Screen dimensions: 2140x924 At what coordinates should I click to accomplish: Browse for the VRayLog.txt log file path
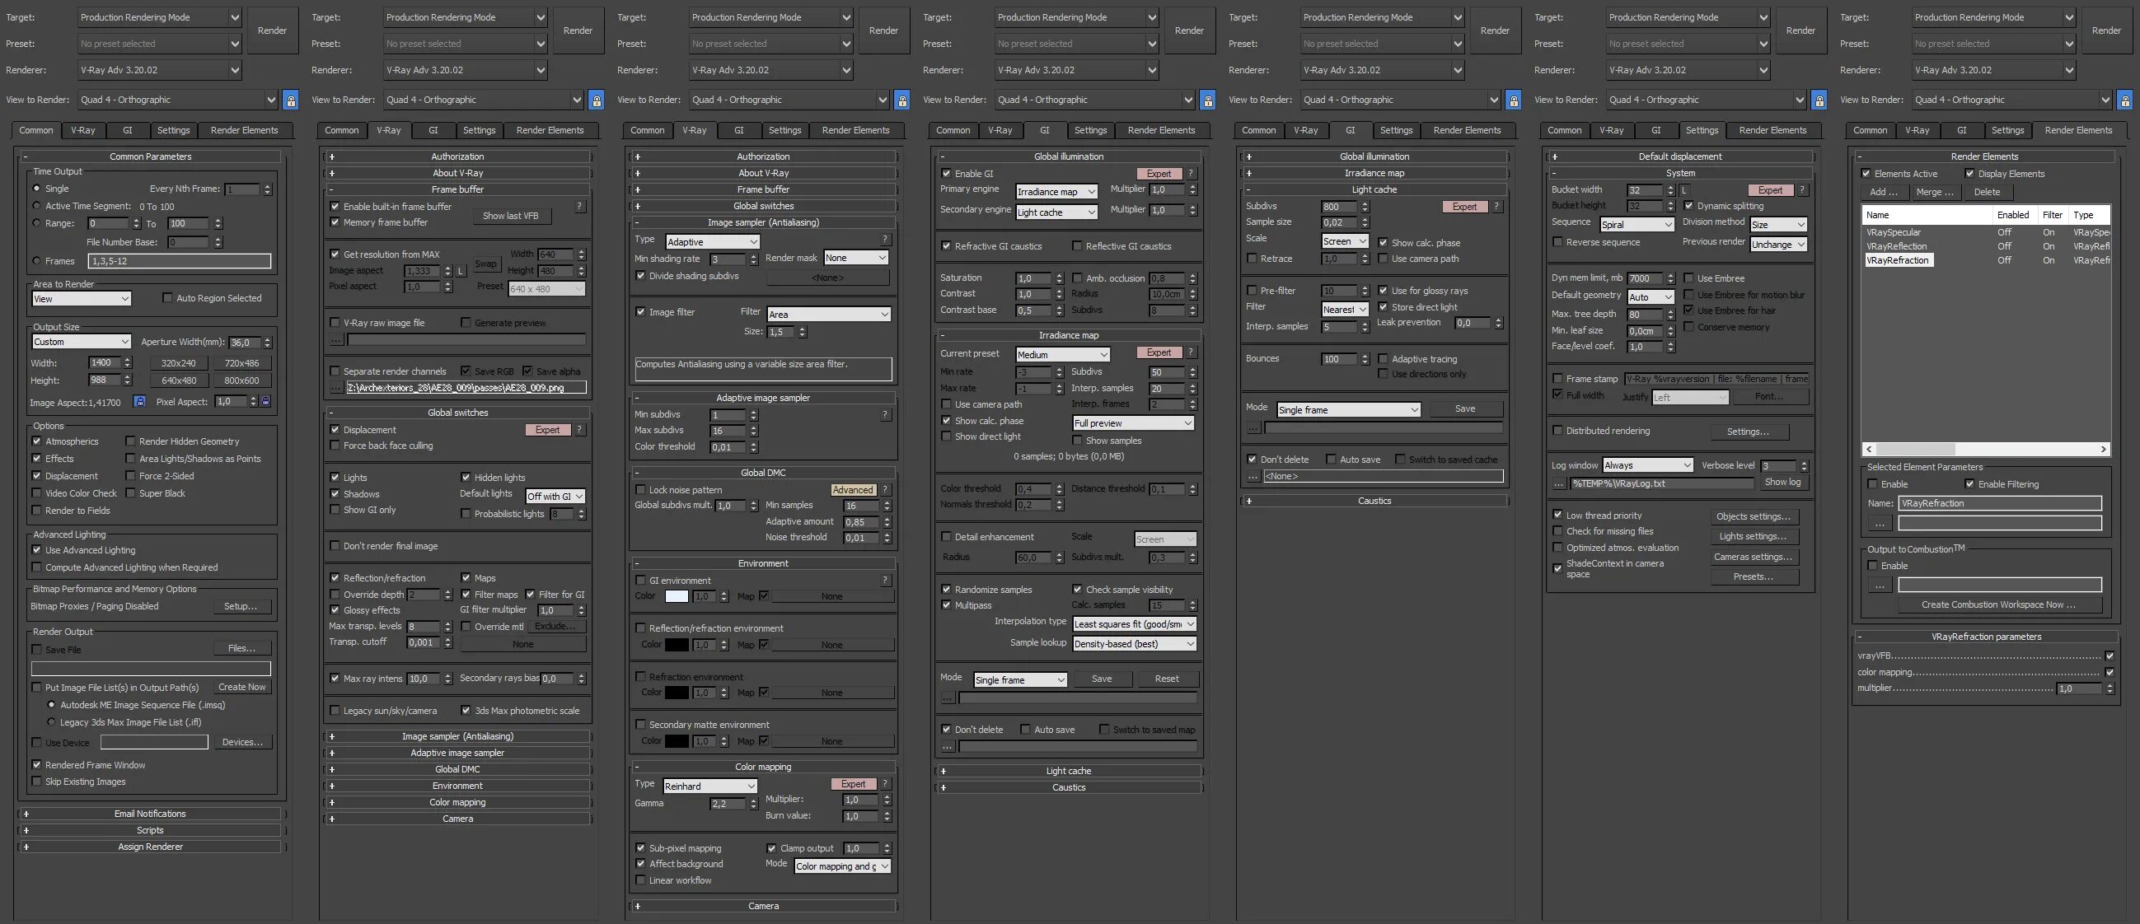click(1558, 483)
